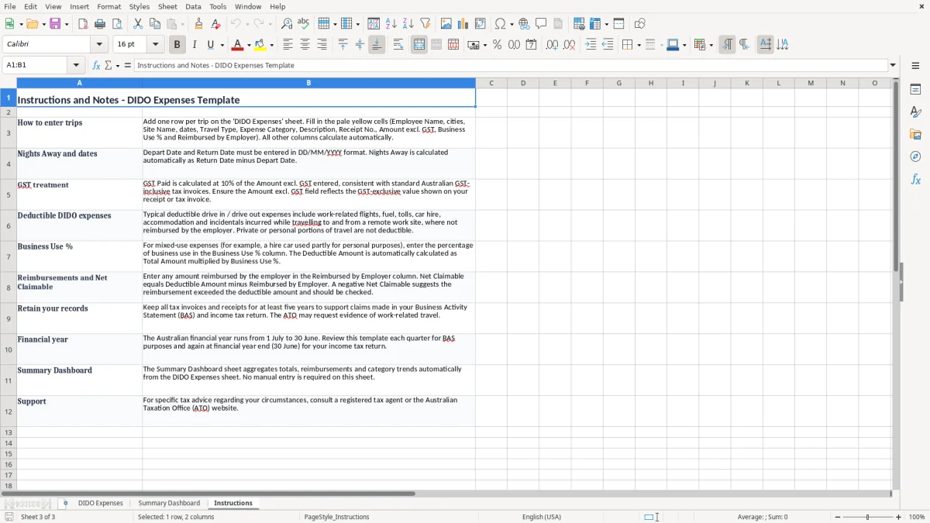This screenshot has width=930, height=523.
Task: Click the AutoFilter funnel icon
Action: (x=425, y=24)
